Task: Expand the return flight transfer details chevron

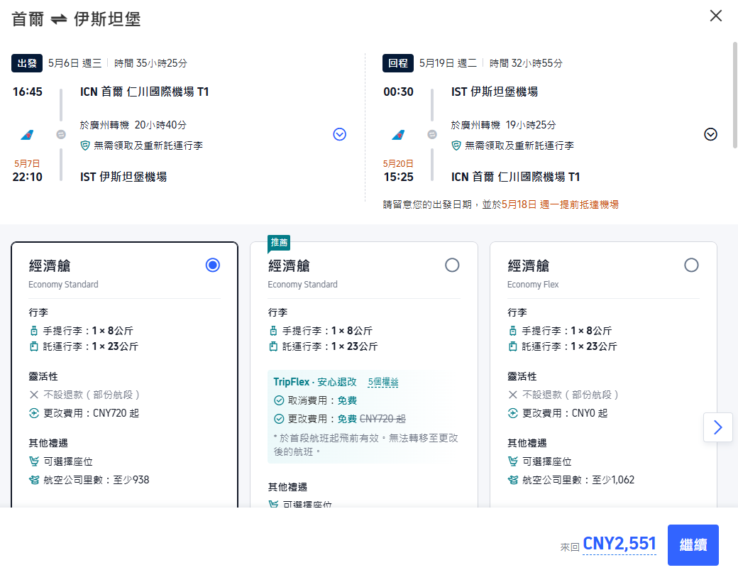Action: (710, 134)
